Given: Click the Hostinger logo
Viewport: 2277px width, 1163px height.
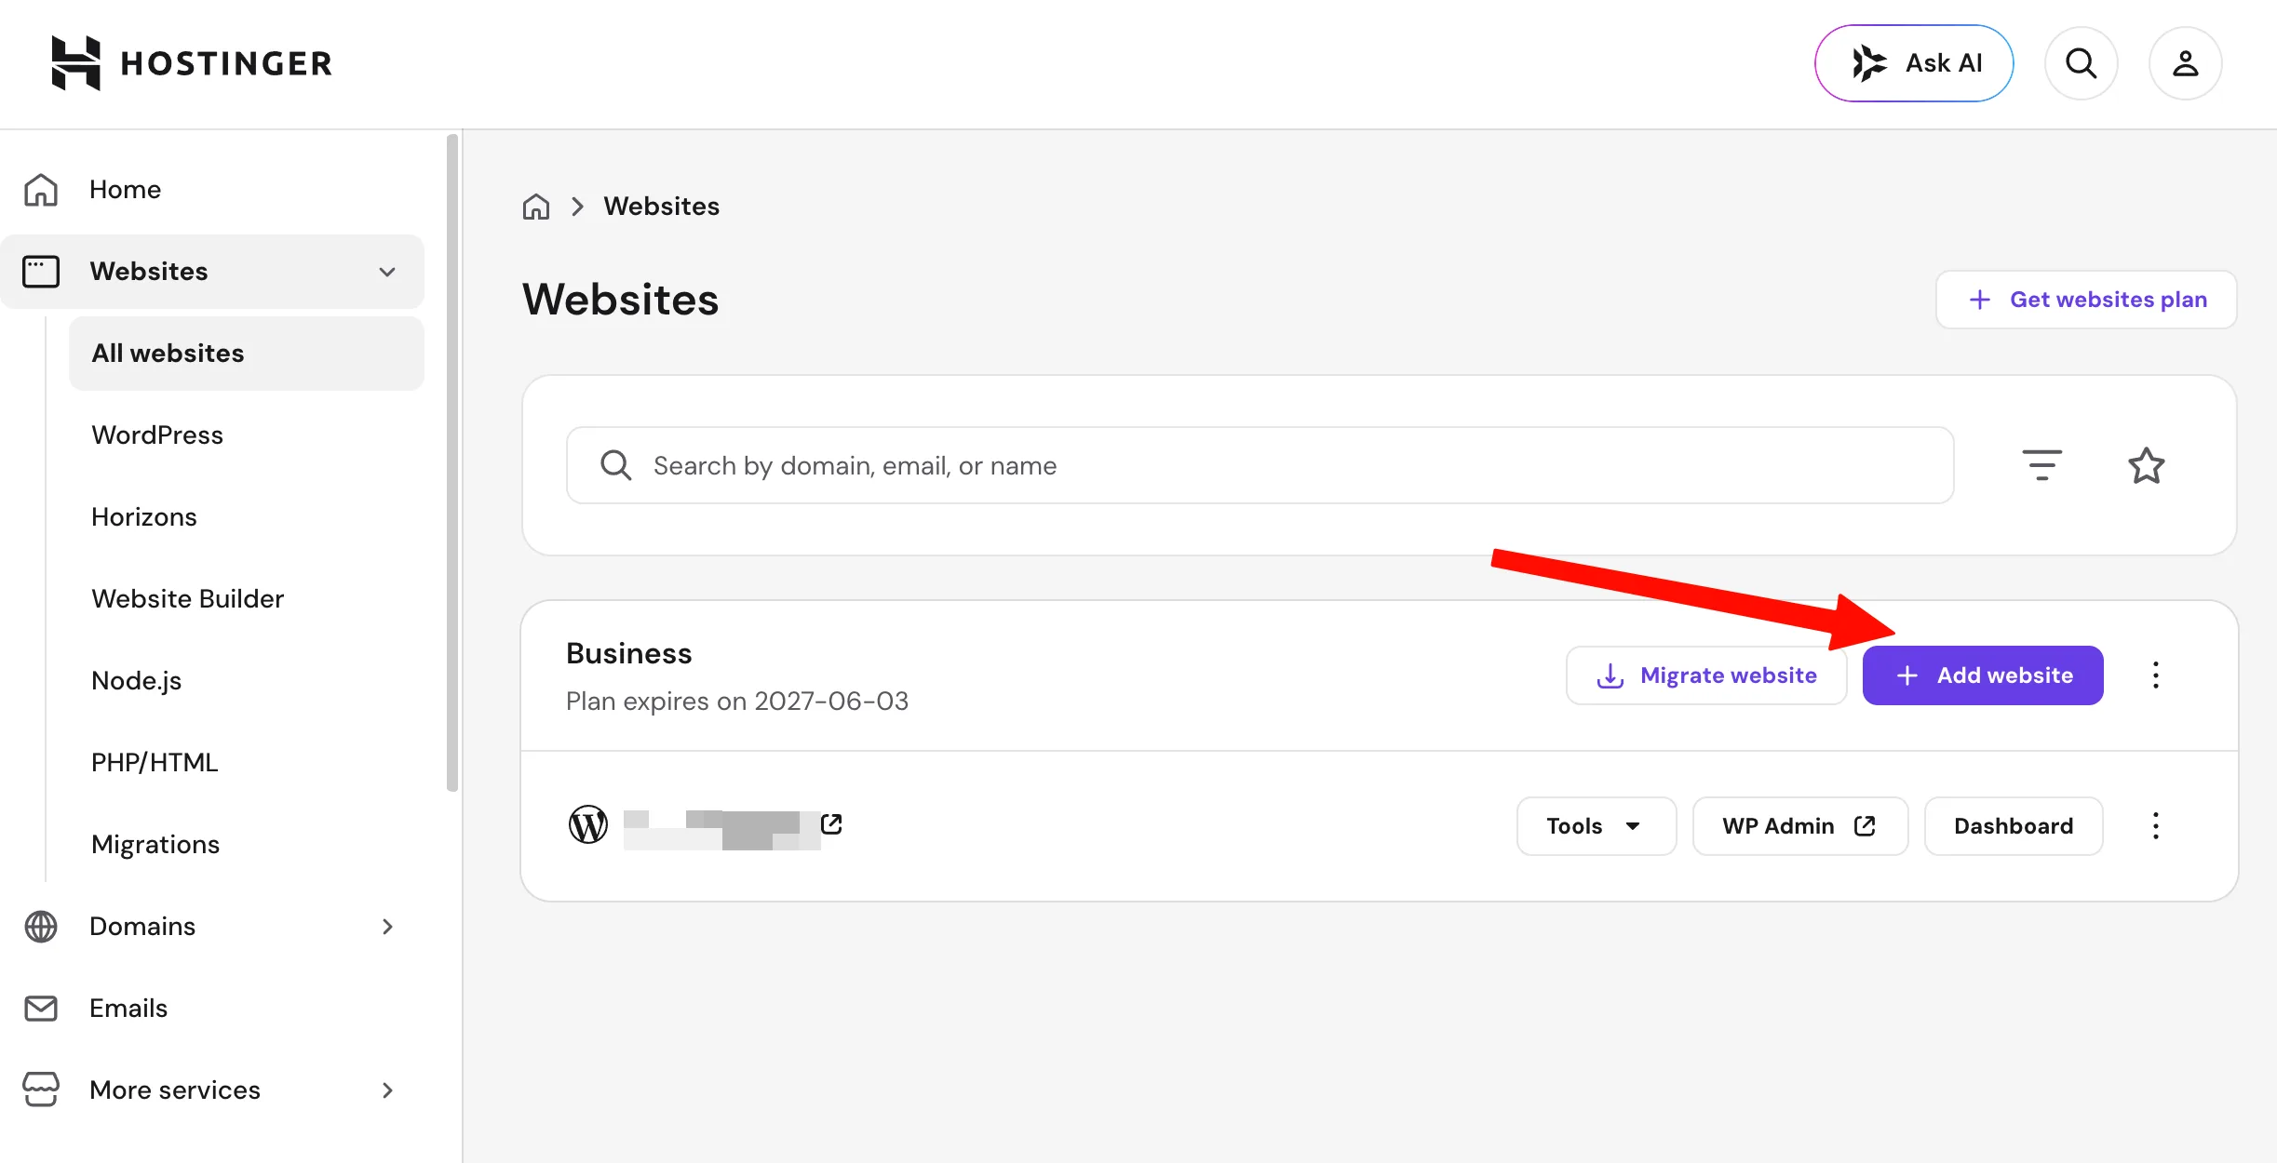Looking at the screenshot, I should click(x=192, y=63).
